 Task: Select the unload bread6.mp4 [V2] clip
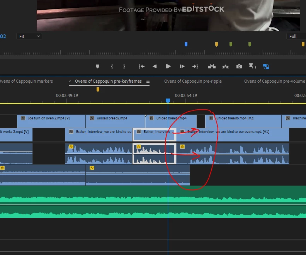click(243, 121)
